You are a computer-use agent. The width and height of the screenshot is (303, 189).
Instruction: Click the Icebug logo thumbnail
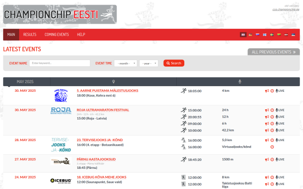coord(61,181)
